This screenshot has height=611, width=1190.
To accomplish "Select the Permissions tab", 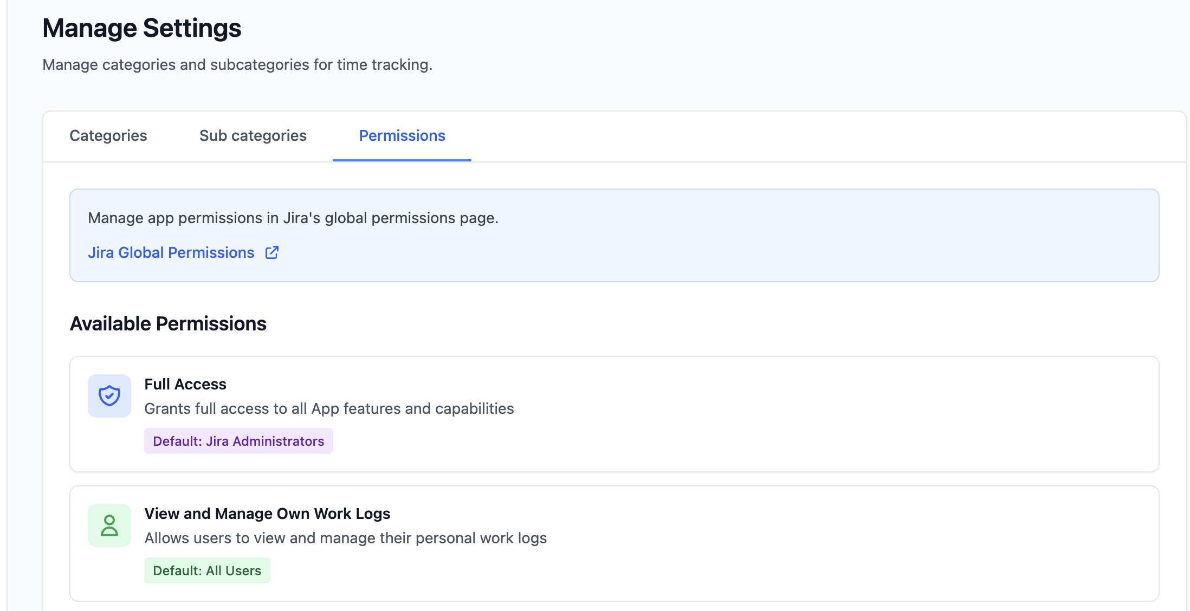I will pyautogui.click(x=402, y=135).
